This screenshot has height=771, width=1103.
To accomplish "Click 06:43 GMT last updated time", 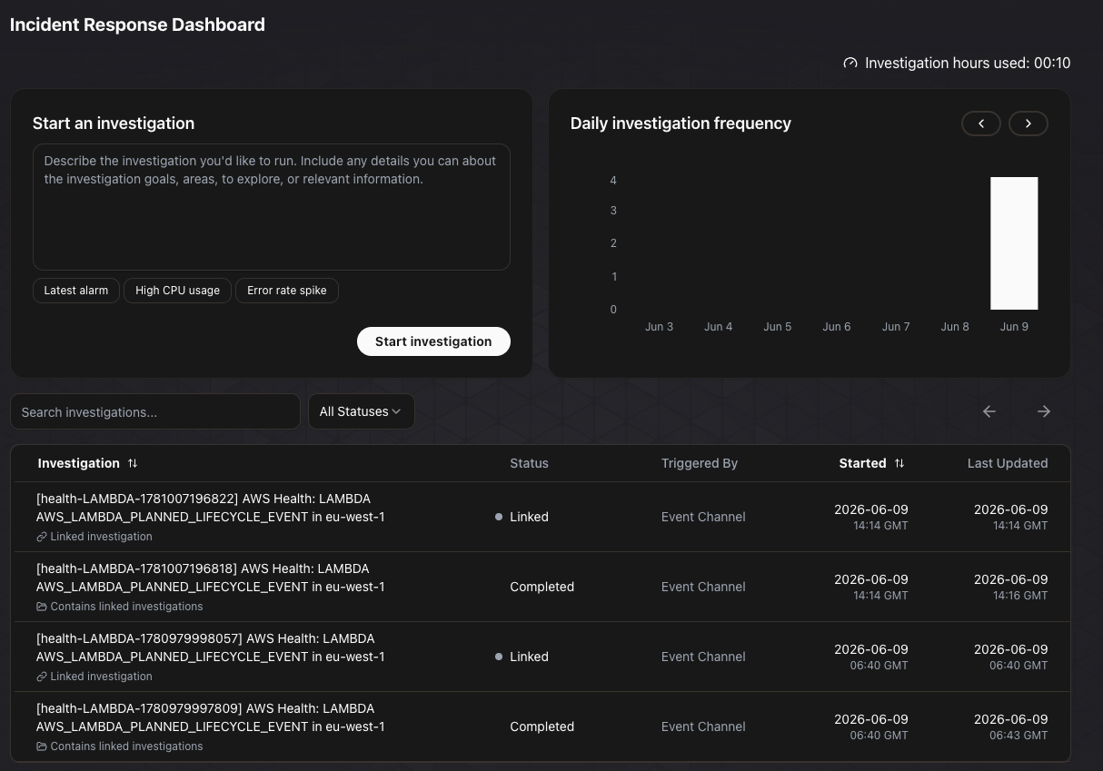I will [x=1019, y=736].
